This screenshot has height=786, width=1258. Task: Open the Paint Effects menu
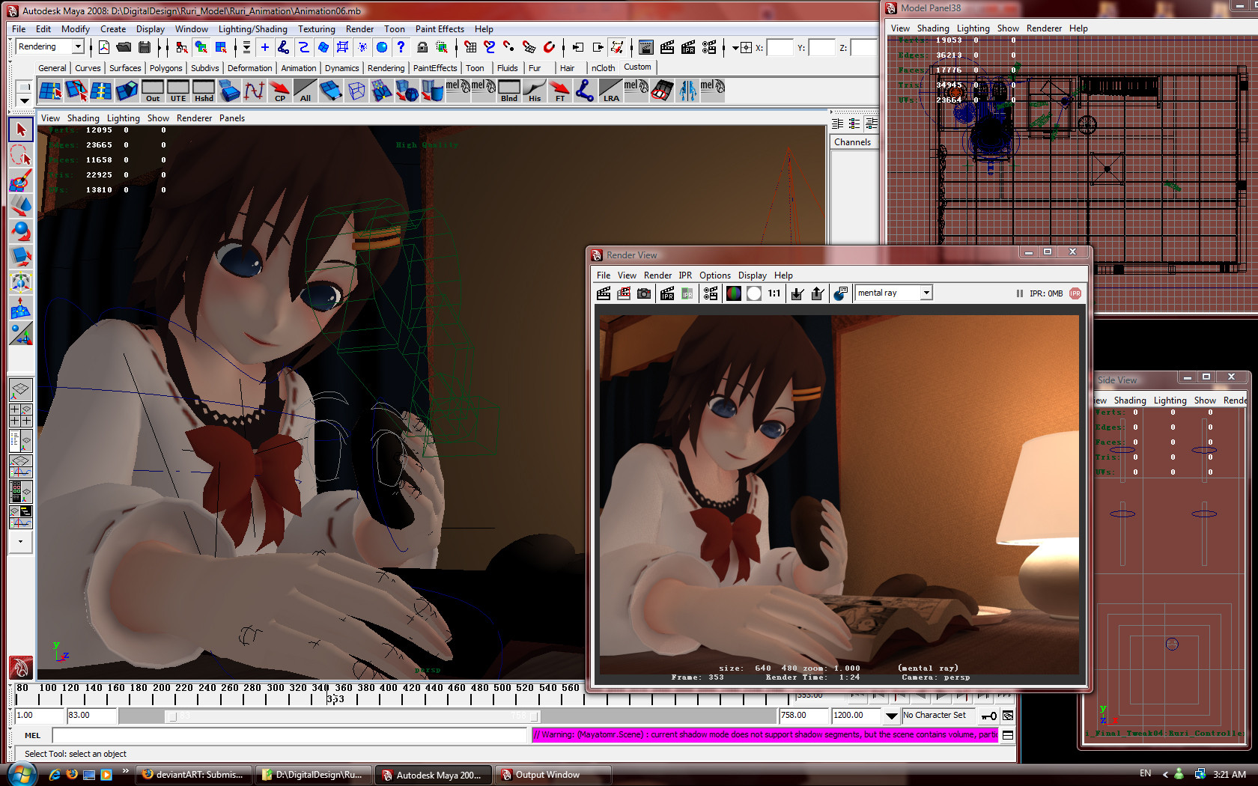point(440,29)
